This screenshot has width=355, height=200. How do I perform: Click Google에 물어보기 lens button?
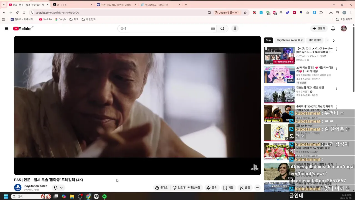(227, 12)
